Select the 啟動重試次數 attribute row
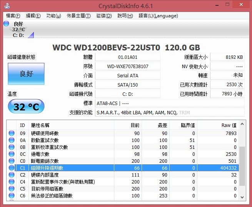The width and height of the screenshot is (252, 207). pos(123,140)
